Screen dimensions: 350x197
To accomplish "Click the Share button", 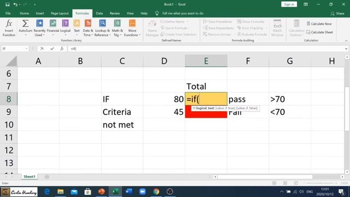I will coord(337,13).
